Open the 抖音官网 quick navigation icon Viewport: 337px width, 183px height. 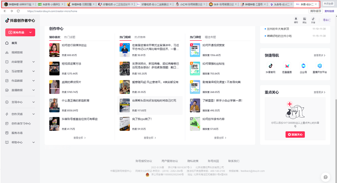point(270,66)
